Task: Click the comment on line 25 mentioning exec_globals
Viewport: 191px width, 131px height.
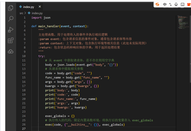Action: pyautogui.click(x=99, y=120)
